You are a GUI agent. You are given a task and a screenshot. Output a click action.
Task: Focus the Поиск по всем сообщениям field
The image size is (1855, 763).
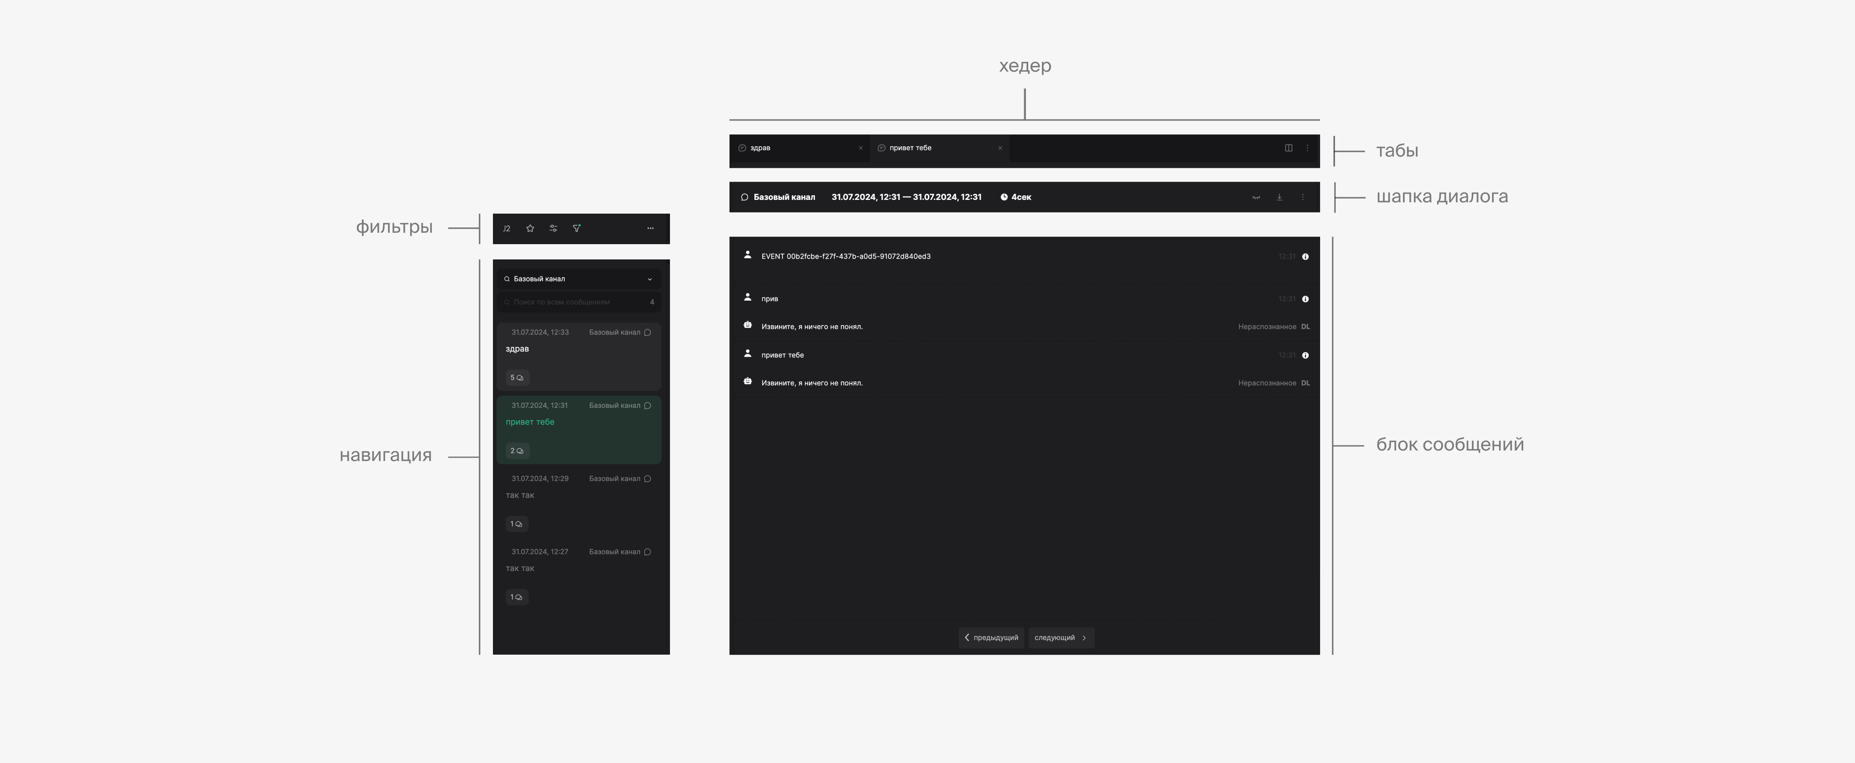click(x=578, y=302)
